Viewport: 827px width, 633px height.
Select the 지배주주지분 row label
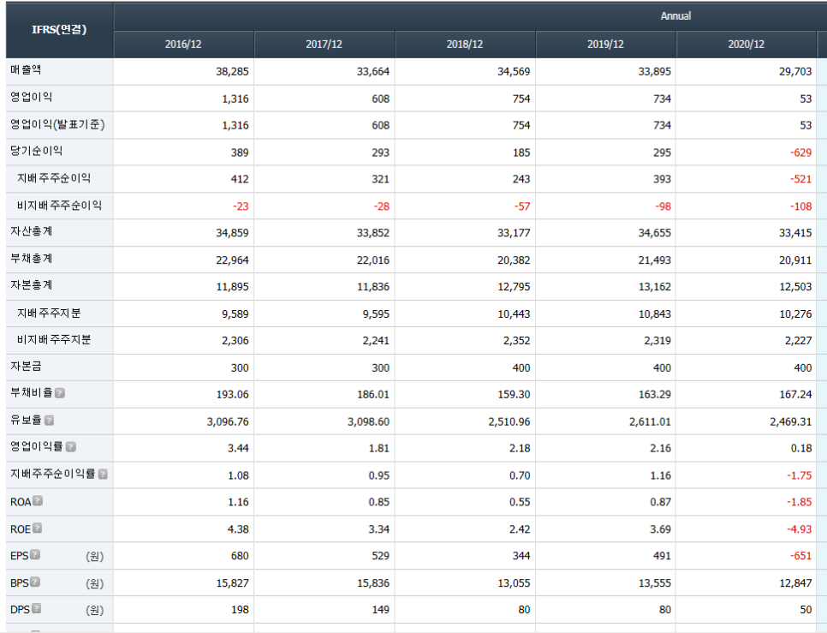(x=49, y=314)
